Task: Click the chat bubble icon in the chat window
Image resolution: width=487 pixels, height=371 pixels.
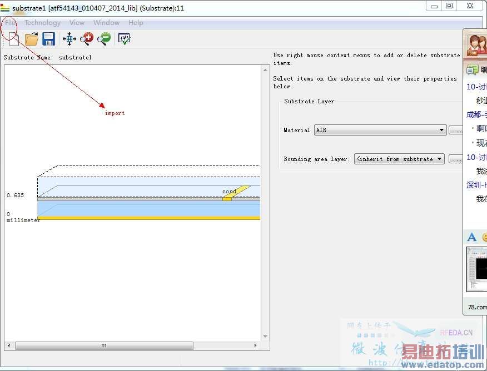Action: pyautogui.click(x=472, y=70)
